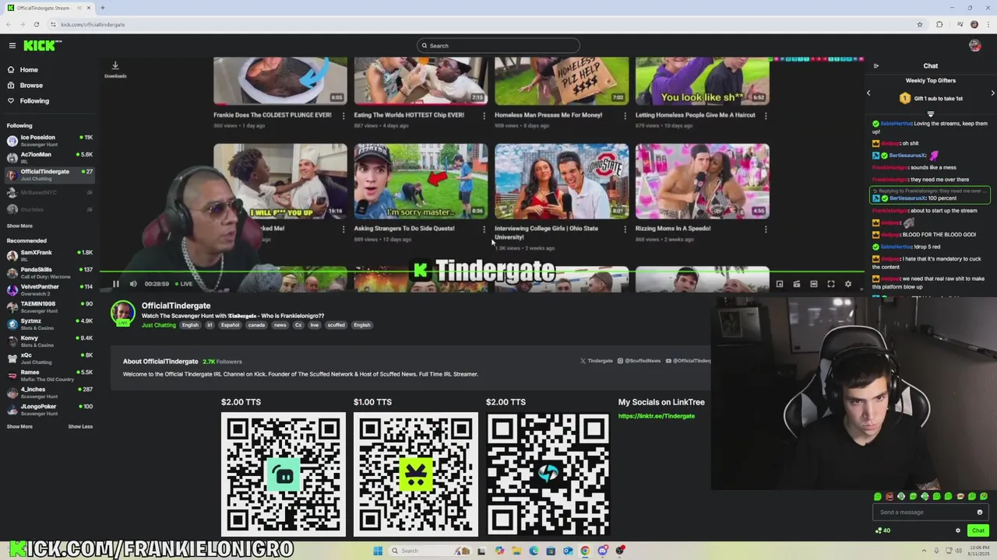Open options for 'Interviewing College Girls' video
997x560 pixels.
pos(625,229)
